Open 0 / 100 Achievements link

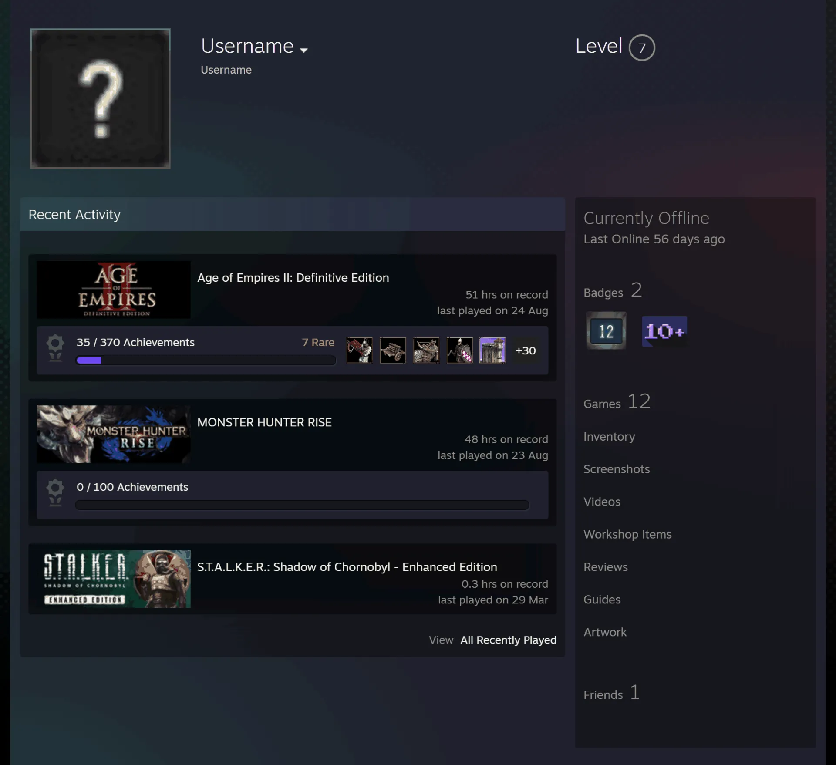132,487
